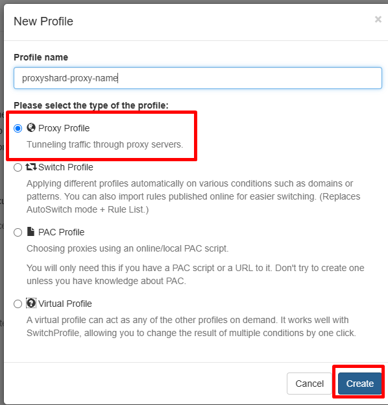Click the document icon beside PAC Profile
This screenshot has width=388, height=405.
[x=30, y=231]
